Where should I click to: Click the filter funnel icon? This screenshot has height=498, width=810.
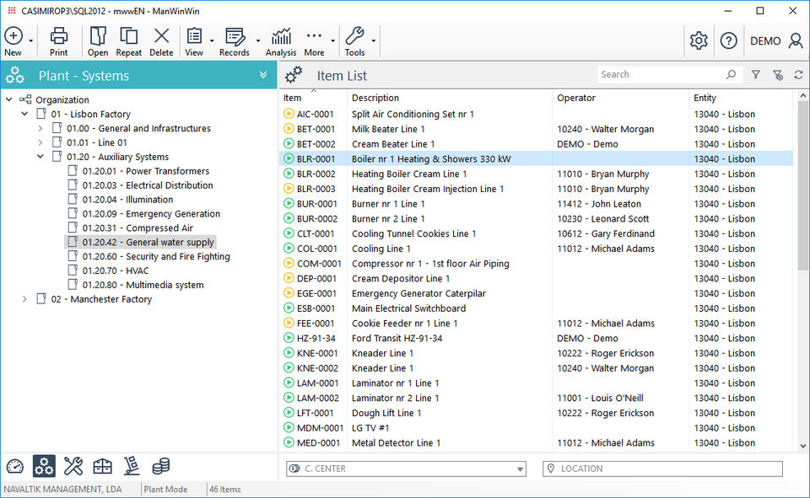[x=755, y=75]
